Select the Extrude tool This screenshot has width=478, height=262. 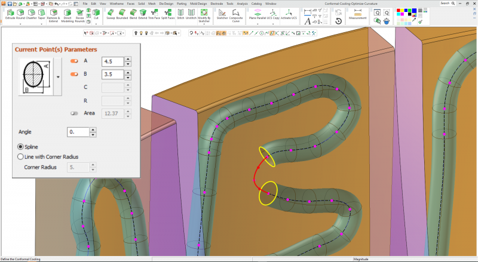tap(10, 14)
